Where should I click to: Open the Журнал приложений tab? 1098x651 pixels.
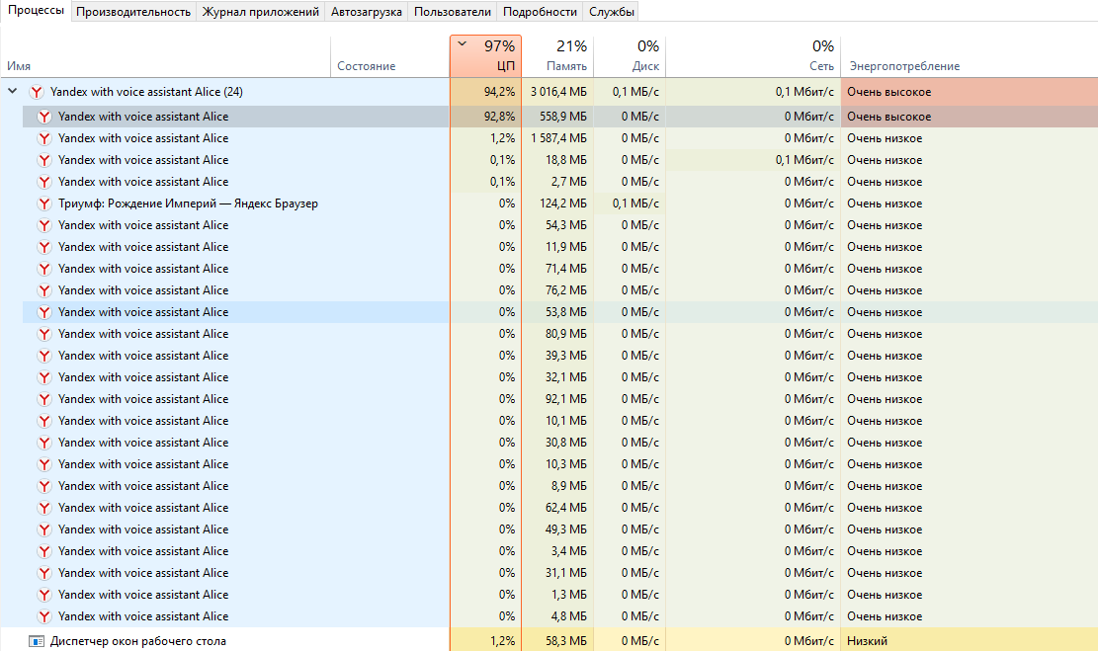coord(261,12)
